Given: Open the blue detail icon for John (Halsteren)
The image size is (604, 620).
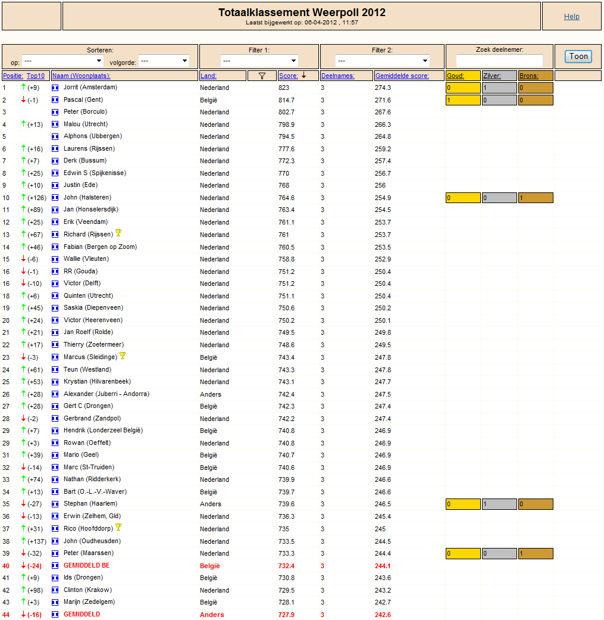Looking at the screenshot, I should 55,198.
